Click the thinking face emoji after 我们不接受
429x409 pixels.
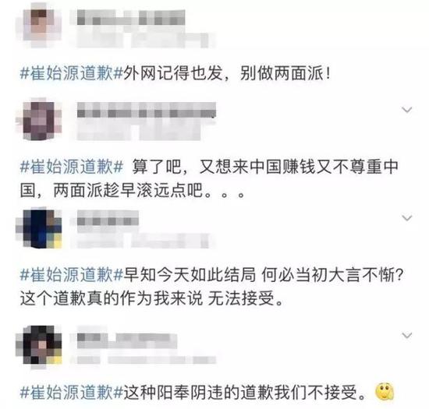pyautogui.click(x=385, y=392)
